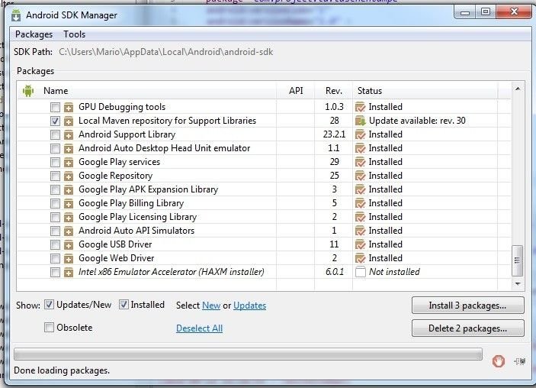
Task: Click package icon for Intel x86 Emulator Accelerator
Action: point(69,272)
